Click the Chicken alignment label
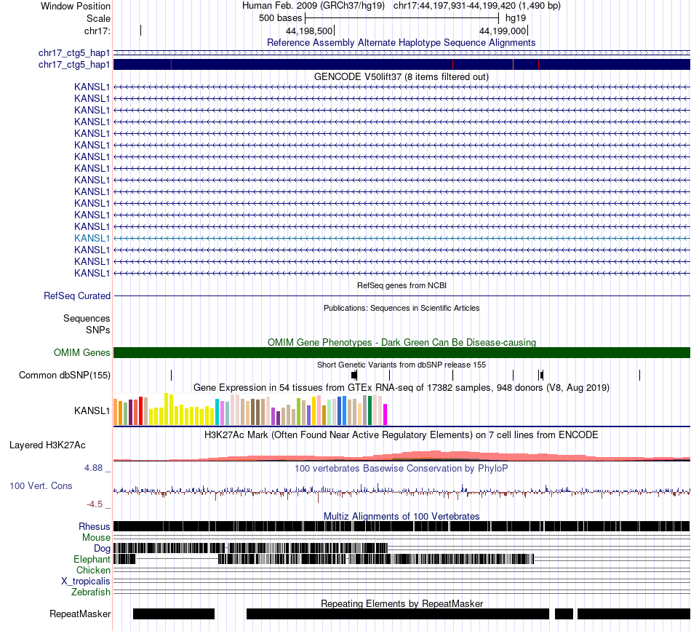The height and width of the screenshot is (631, 691). 93,570
